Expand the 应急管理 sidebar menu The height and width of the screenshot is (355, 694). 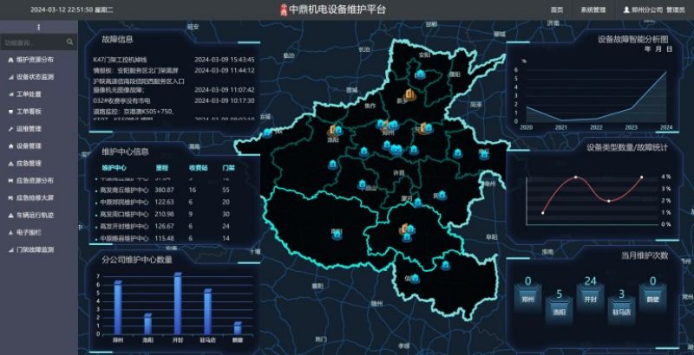tap(29, 163)
